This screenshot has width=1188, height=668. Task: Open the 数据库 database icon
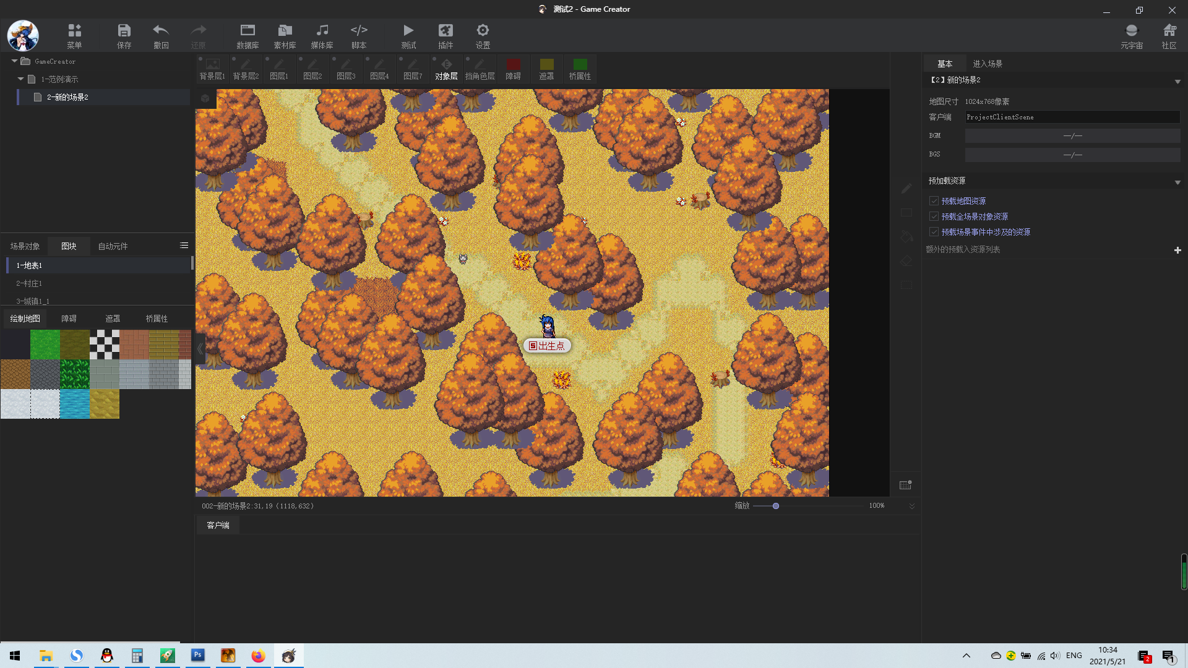247,36
